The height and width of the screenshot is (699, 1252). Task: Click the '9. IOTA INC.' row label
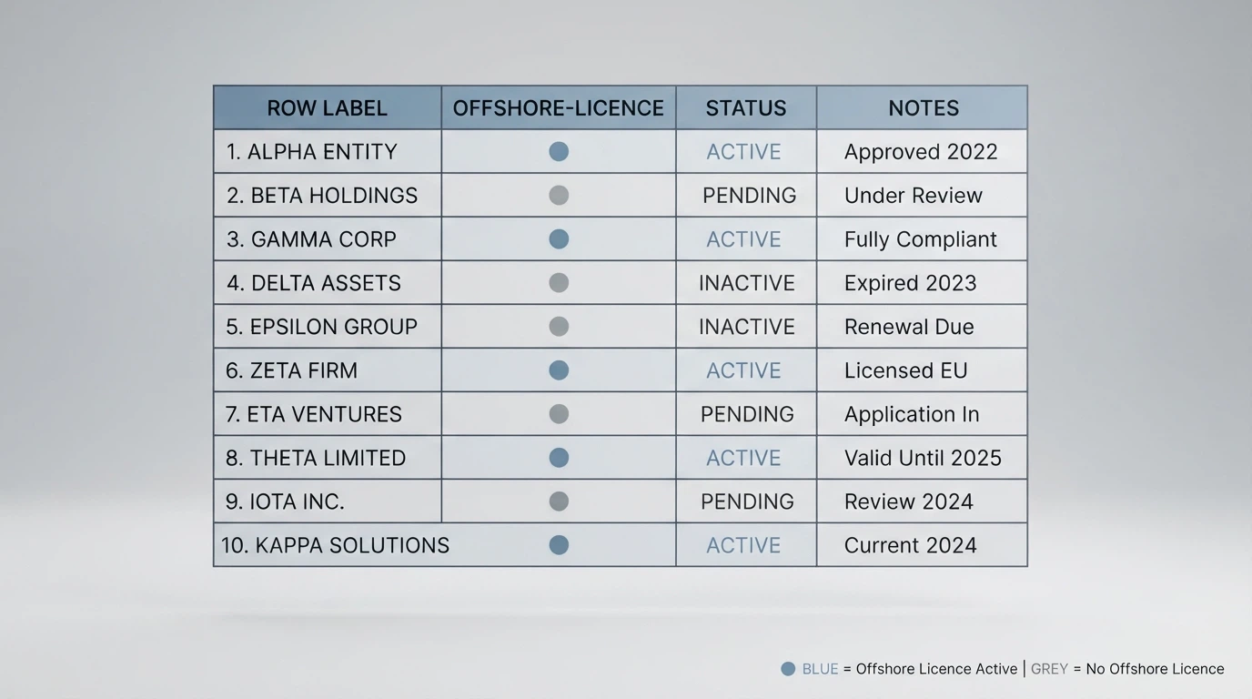tap(285, 501)
